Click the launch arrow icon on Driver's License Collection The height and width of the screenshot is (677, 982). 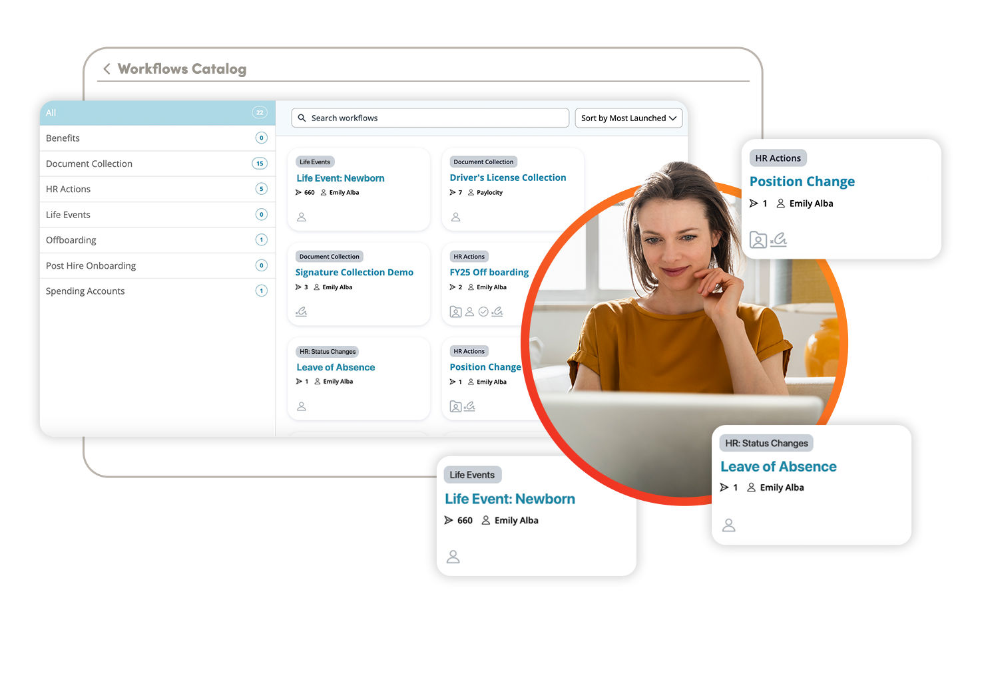click(x=453, y=192)
